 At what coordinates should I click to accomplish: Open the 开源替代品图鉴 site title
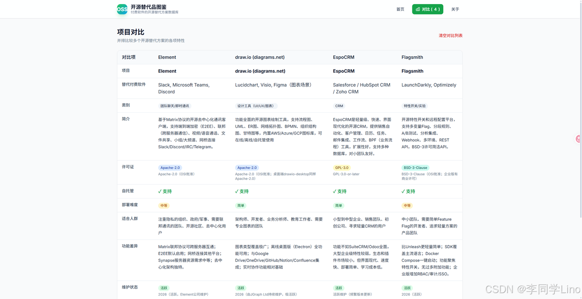(x=148, y=7)
